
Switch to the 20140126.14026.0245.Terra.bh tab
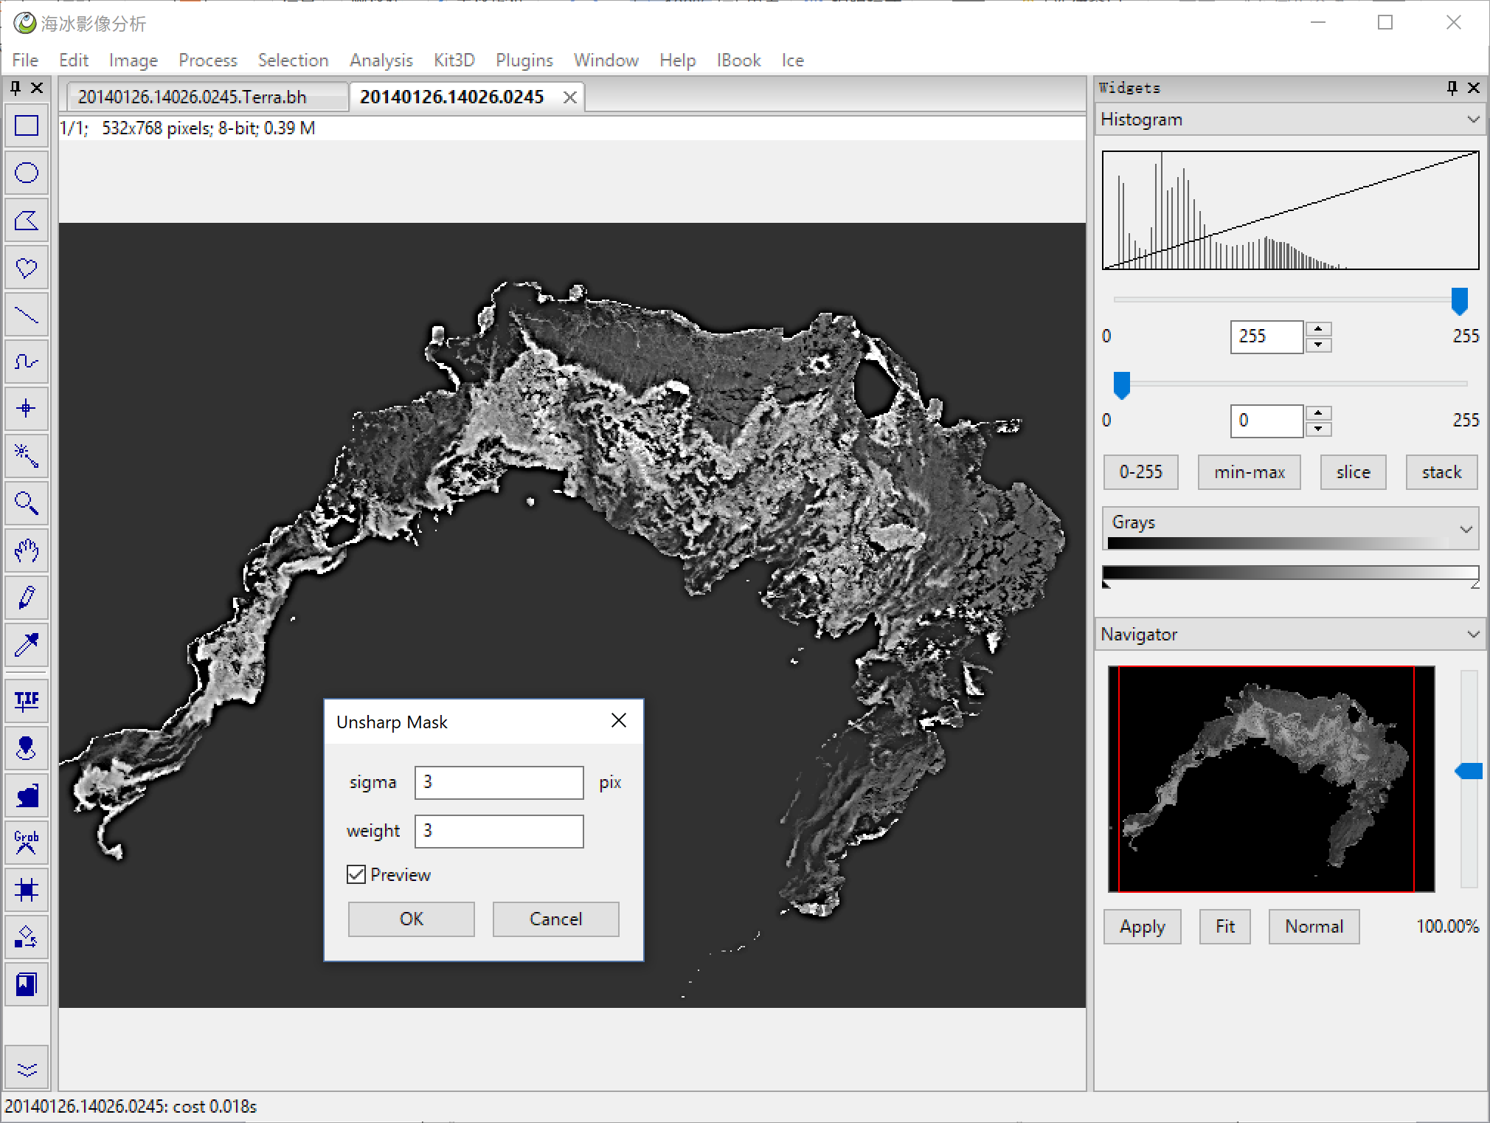[x=192, y=97]
